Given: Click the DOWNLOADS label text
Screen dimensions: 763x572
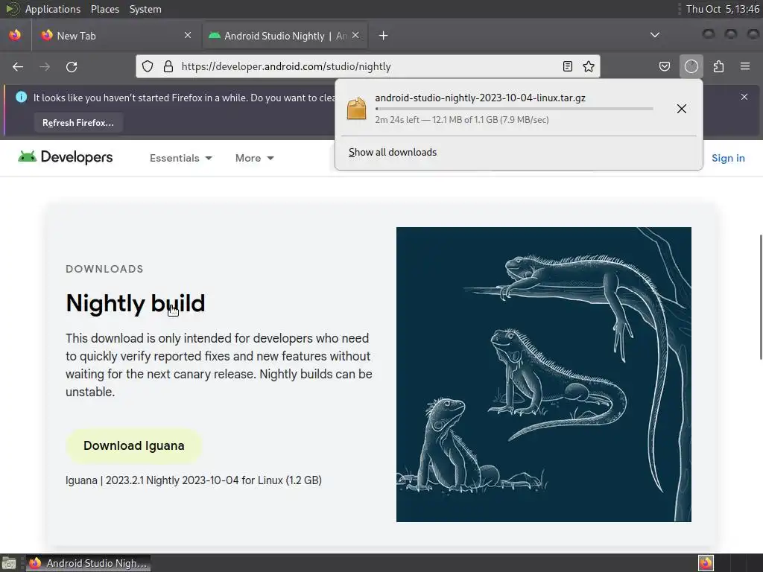Looking at the screenshot, I should pyautogui.click(x=104, y=269).
